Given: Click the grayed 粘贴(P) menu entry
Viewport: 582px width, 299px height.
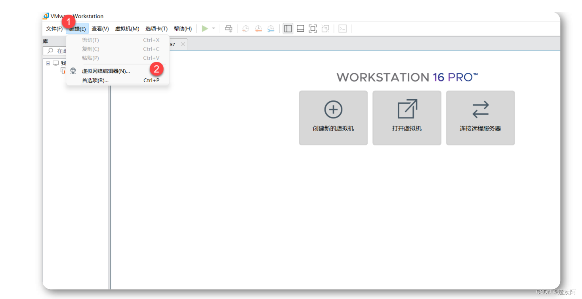Looking at the screenshot, I should (118, 58).
